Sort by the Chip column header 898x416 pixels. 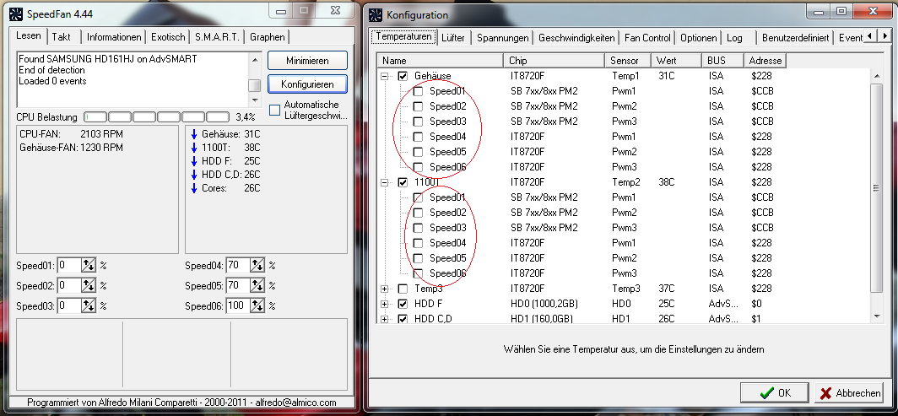(554, 60)
